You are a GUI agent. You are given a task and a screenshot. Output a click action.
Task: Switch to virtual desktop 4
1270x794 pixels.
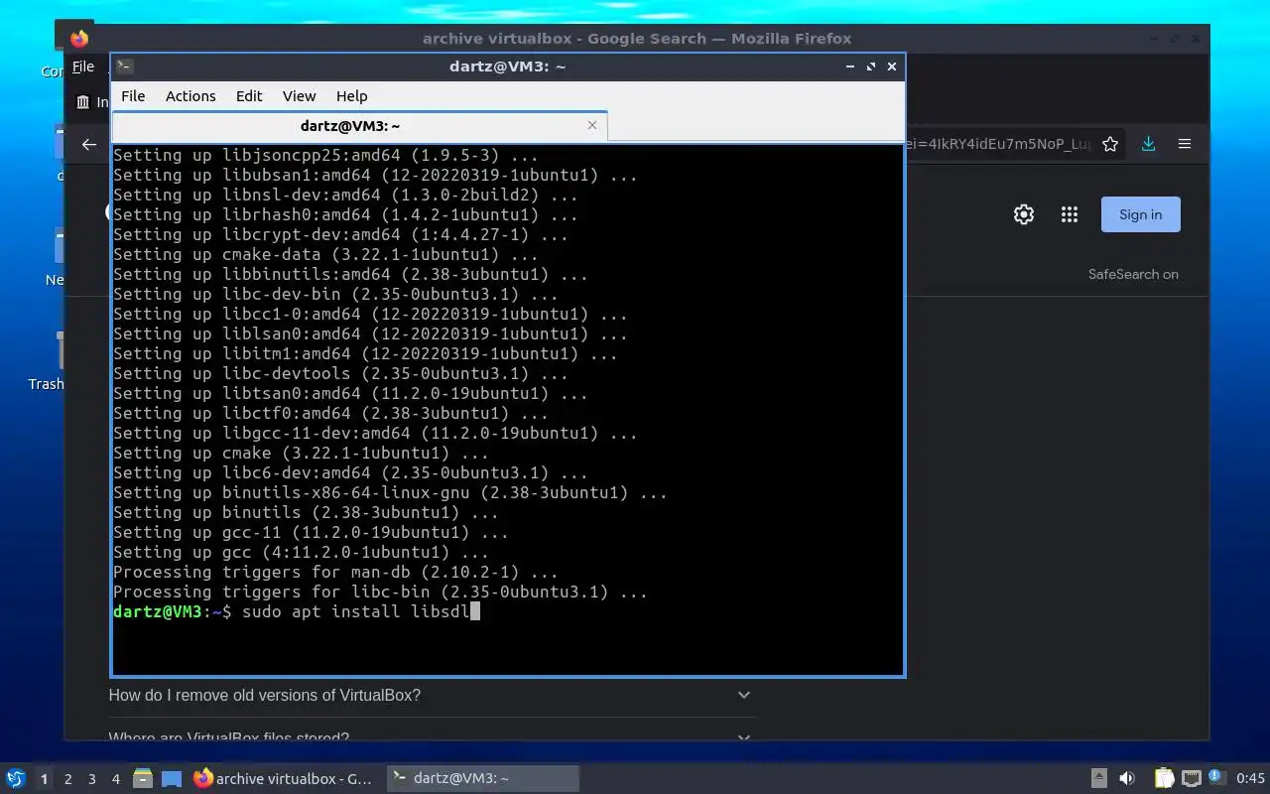pos(116,779)
